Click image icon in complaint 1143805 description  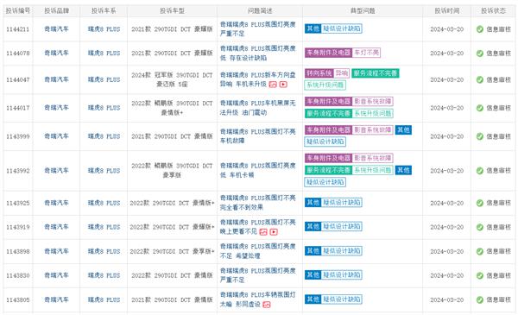point(266,305)
